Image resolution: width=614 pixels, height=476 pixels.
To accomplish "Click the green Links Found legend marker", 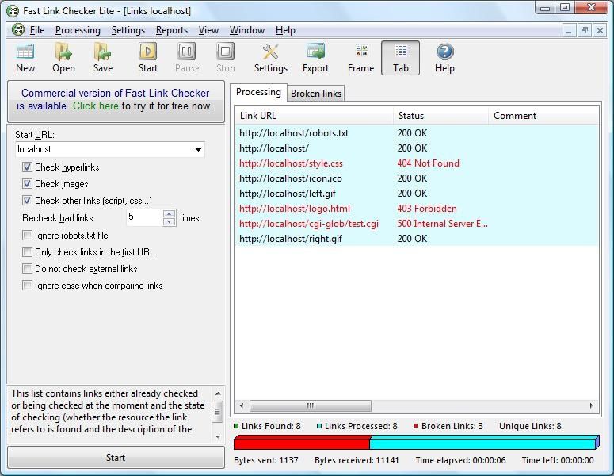I will coord(236,426).
